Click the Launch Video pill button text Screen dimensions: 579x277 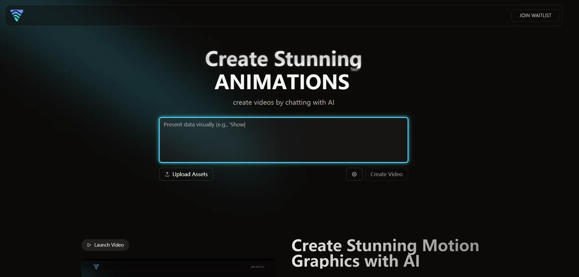pyautogui.click(x=109, y=245)
